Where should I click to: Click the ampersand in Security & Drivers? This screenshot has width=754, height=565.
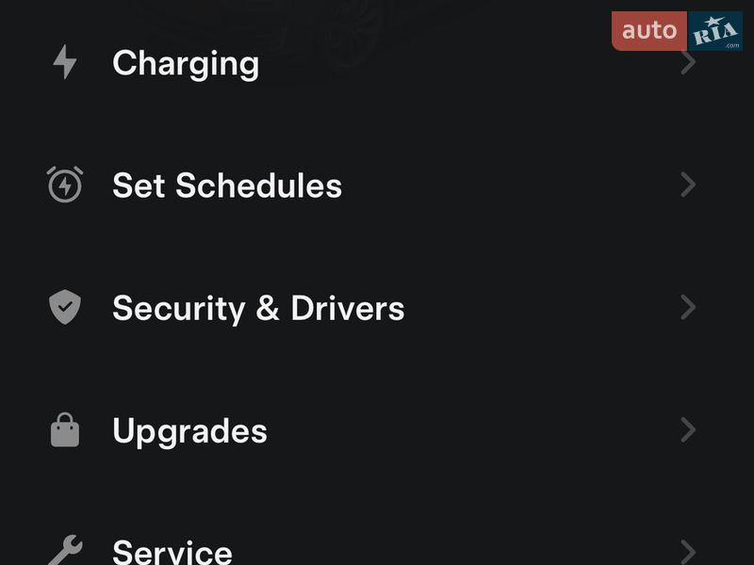click(268, 309)
